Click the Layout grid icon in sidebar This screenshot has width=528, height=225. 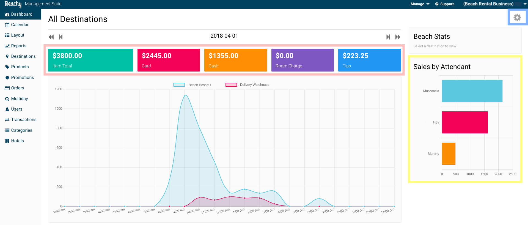[7, 35]
